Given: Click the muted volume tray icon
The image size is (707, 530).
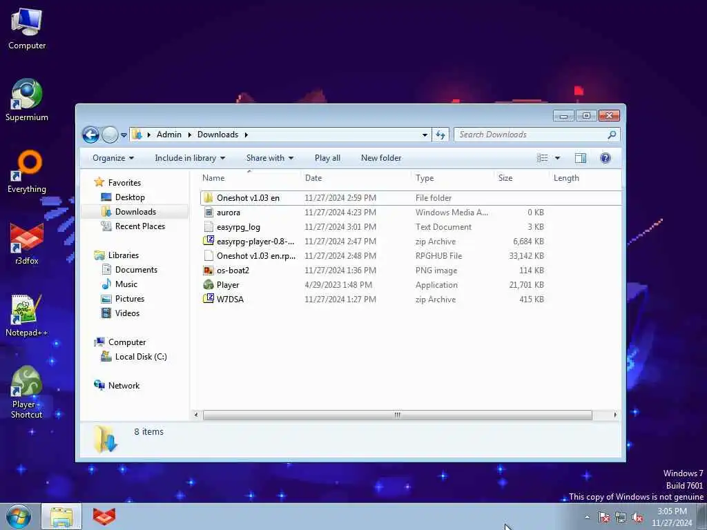Looking at the screenshot, I should 637,518.
